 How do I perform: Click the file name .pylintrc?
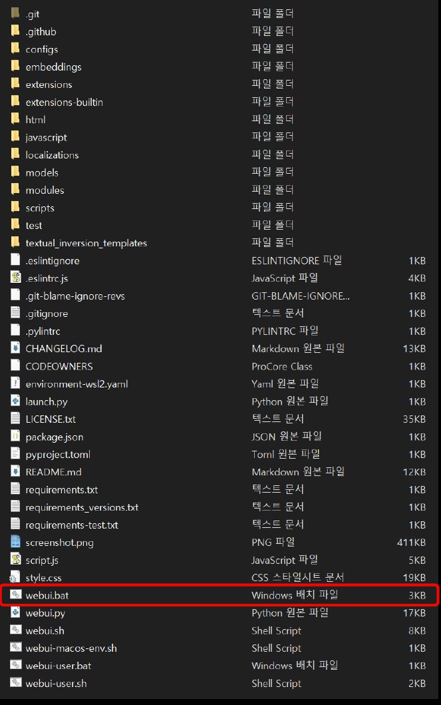[43, 332]
